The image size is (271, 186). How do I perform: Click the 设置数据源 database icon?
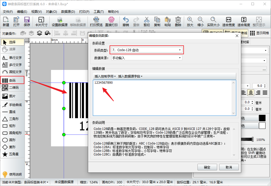coord(60,22)
